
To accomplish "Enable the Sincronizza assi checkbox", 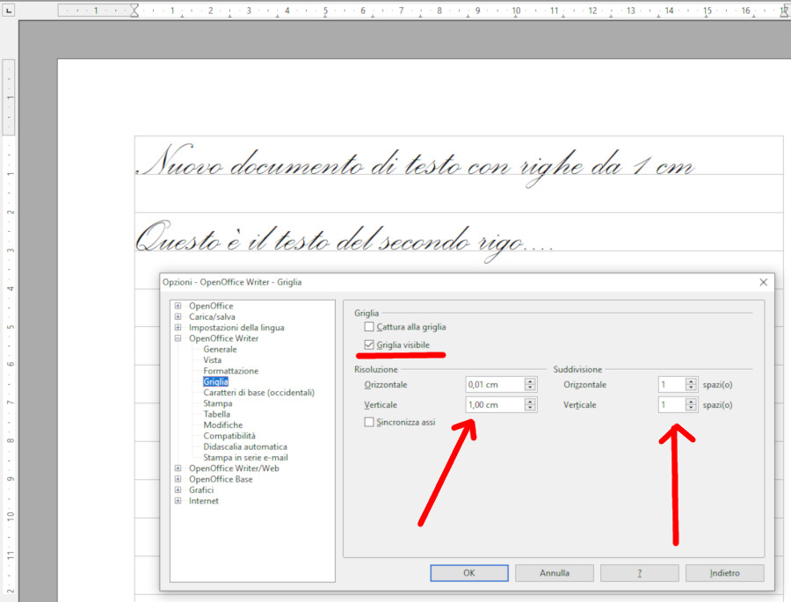I will [369, 422].
